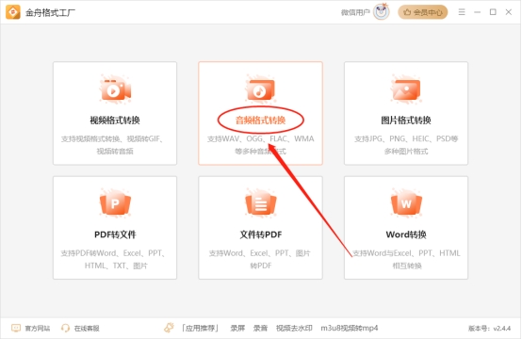522x339 pixels.
Task: Click the picture icon for 图片格式转换
Action: pos(406,89)
